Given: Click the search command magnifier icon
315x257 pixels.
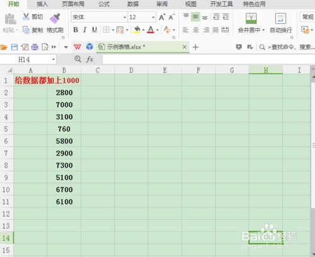Looking at the screenshot, I should coord(262,47).
